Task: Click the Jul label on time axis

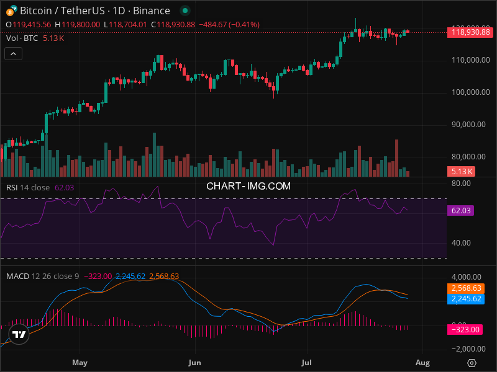Action: point(306,363)
